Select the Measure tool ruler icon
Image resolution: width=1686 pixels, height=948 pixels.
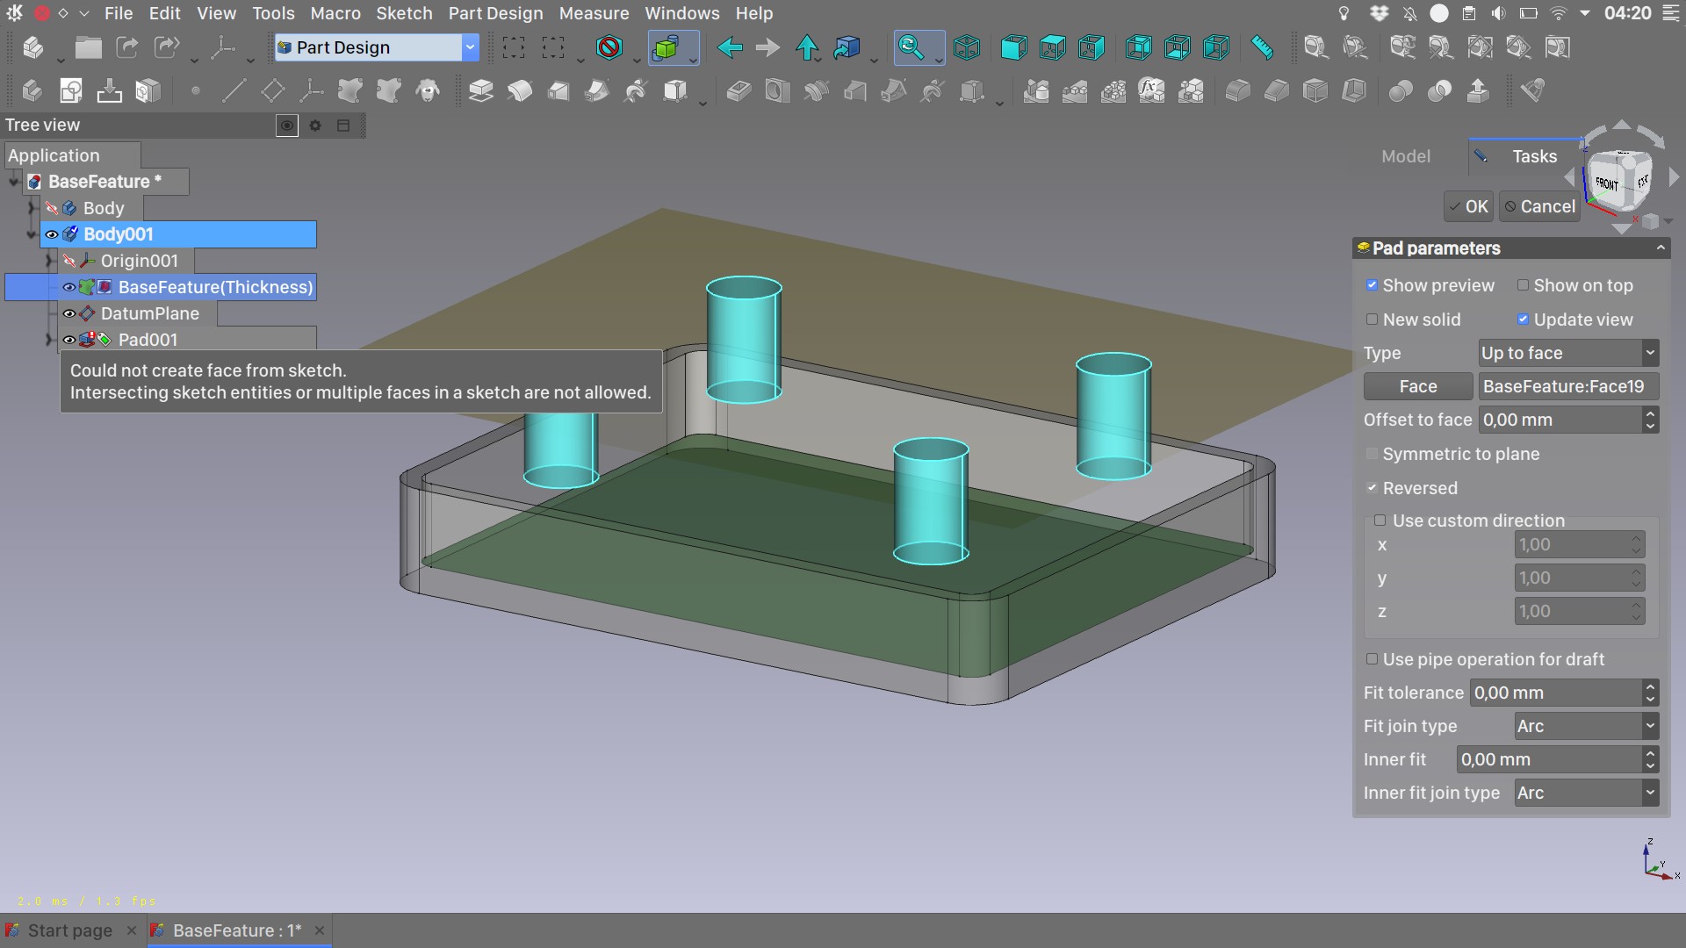[x=1262, y=47]
